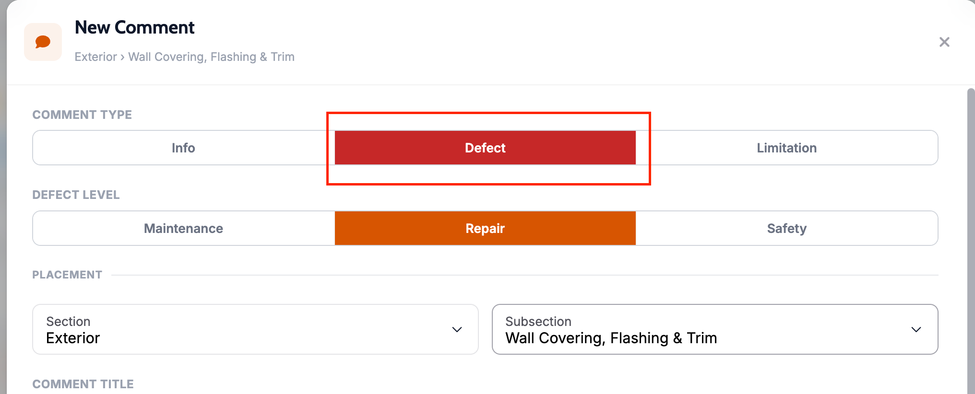Open the Subsection dropdown field
Screen dimensions: 975x394
[715, 329]
